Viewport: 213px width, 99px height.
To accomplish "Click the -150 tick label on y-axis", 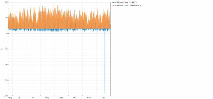I will (5, 80).
